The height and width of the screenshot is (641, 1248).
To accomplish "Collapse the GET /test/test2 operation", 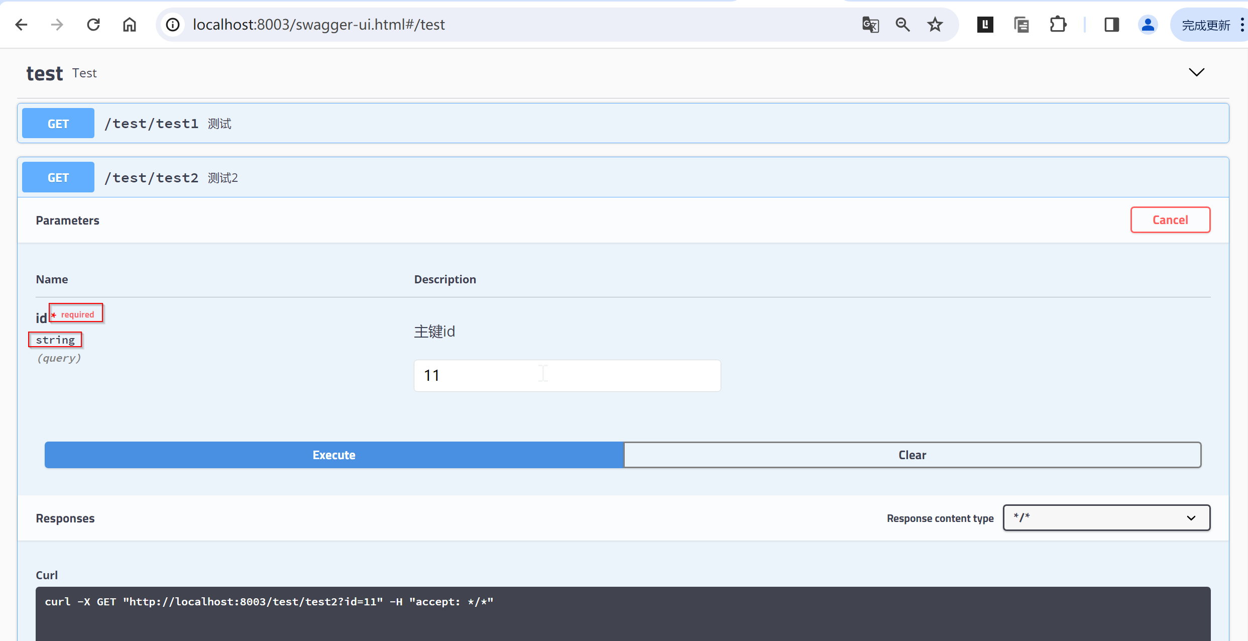I will point(623,177).
